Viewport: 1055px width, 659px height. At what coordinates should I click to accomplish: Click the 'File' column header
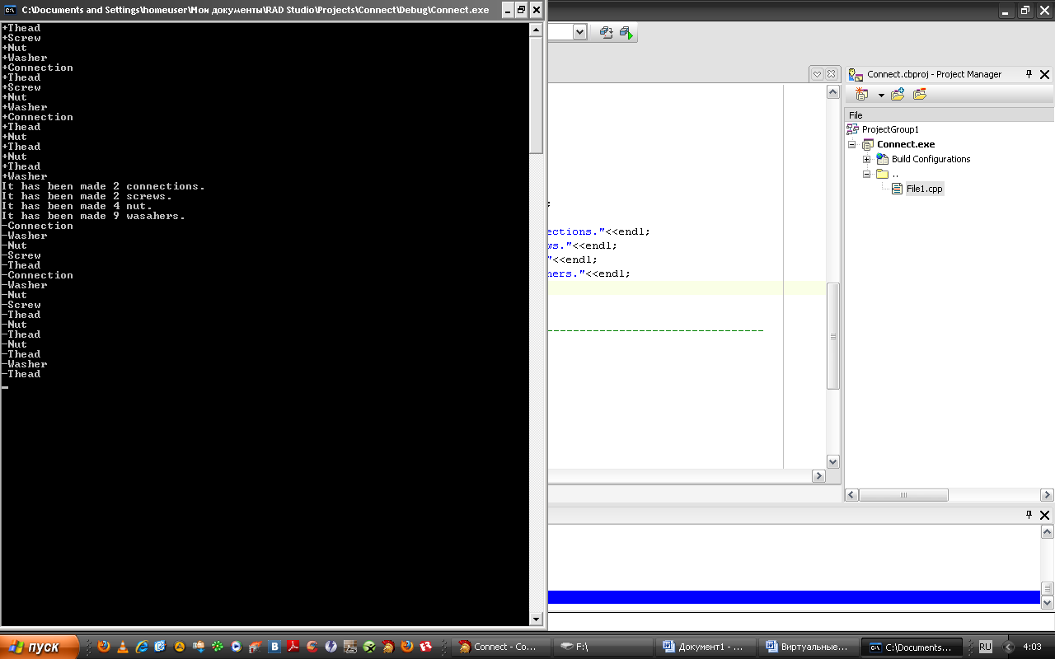pos(949,115)
